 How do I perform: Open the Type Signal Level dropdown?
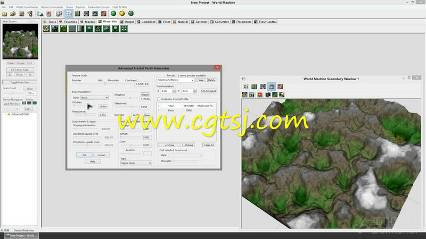[136, 163]
